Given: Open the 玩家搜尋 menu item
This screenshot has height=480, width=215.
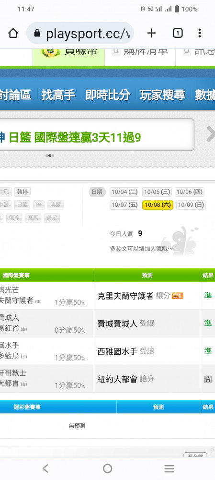Looking at the screenshot, I should pyautogui.click(x=162, y=95).
